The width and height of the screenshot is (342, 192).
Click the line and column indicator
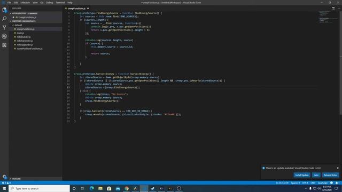click(282, 183)
